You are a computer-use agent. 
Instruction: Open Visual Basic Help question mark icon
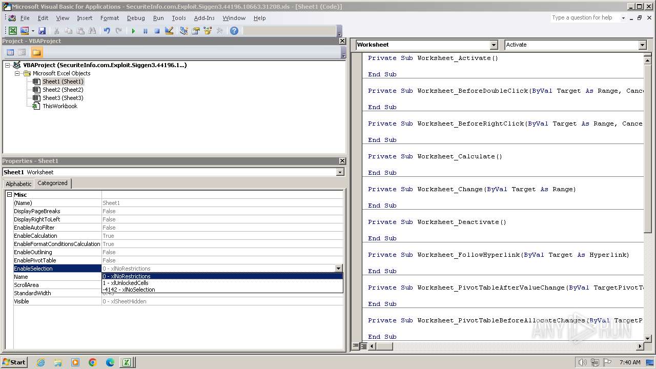coord(234,31)
